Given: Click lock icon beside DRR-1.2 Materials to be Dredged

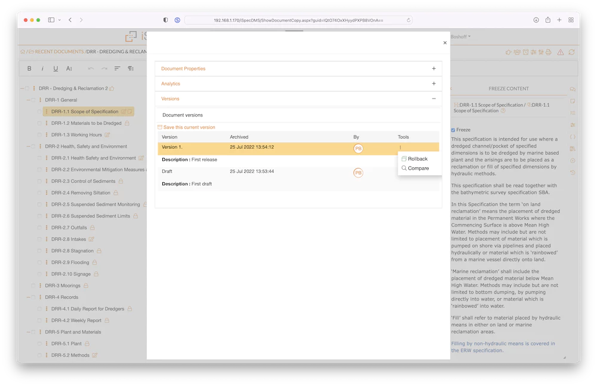Looking at the screenshot, I should click(x=127, y=123).
